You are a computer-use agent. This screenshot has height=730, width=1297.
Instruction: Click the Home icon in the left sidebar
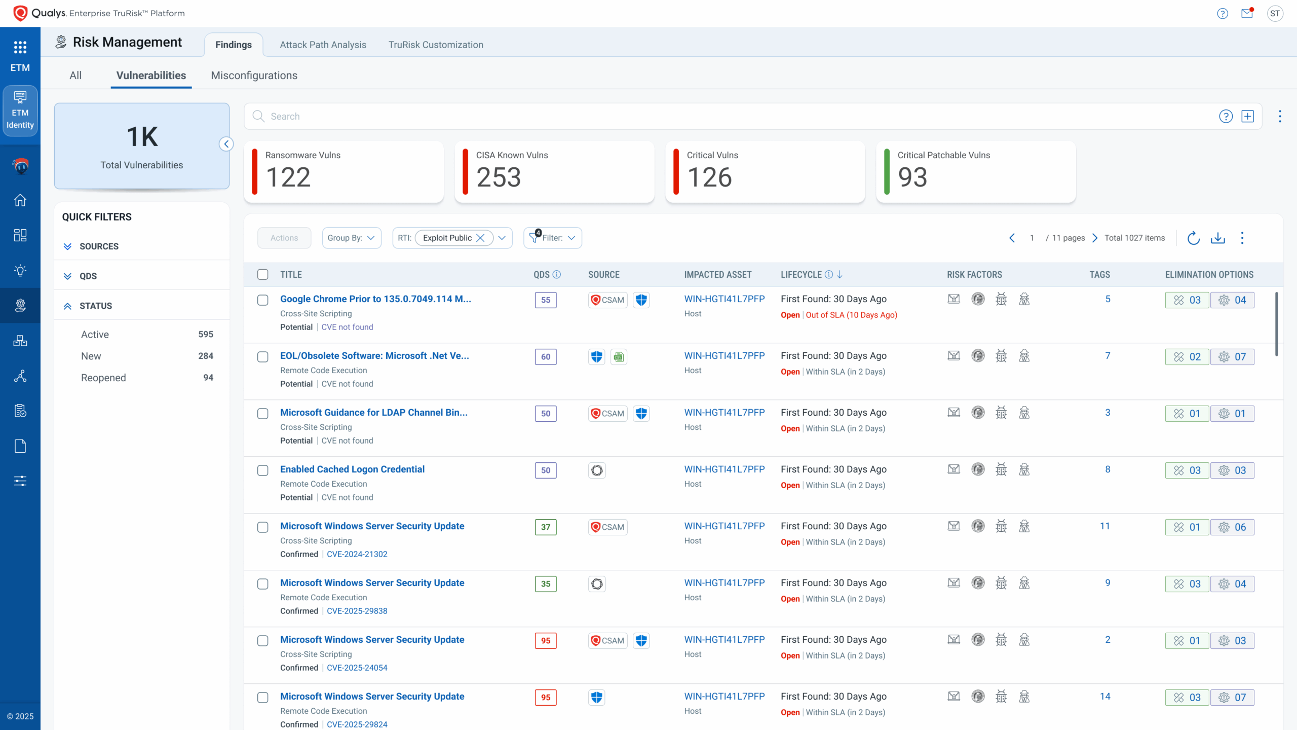click(20, 200)
